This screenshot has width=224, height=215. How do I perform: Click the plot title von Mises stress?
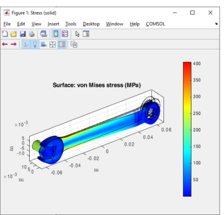coord(97,85)
